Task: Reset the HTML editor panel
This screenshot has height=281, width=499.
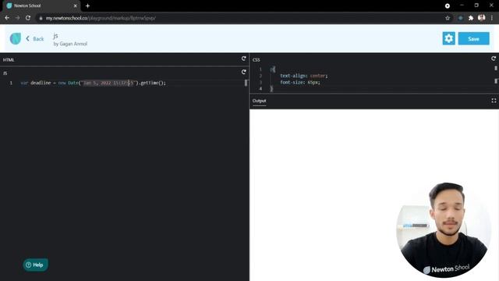Action: point(244,59)
